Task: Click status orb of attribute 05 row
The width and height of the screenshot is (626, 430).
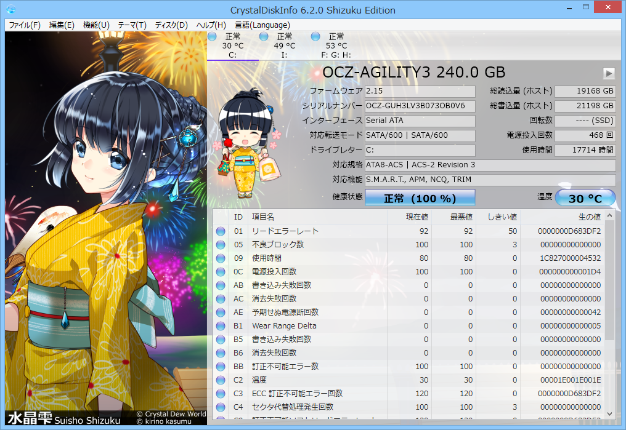Action: pos(221,245)
